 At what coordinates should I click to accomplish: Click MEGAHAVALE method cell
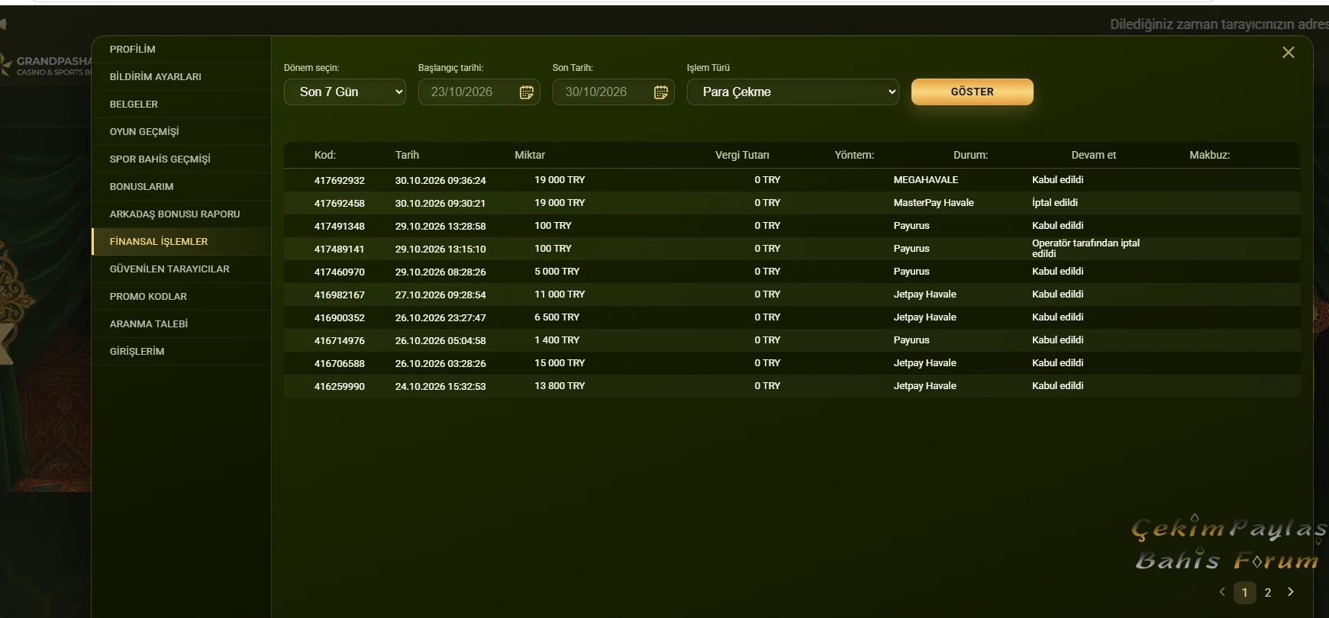tap(926, 180)
